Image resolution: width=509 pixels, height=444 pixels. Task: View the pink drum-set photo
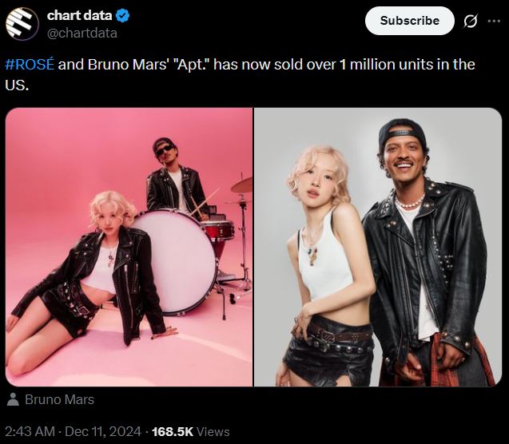click(129, 247)
